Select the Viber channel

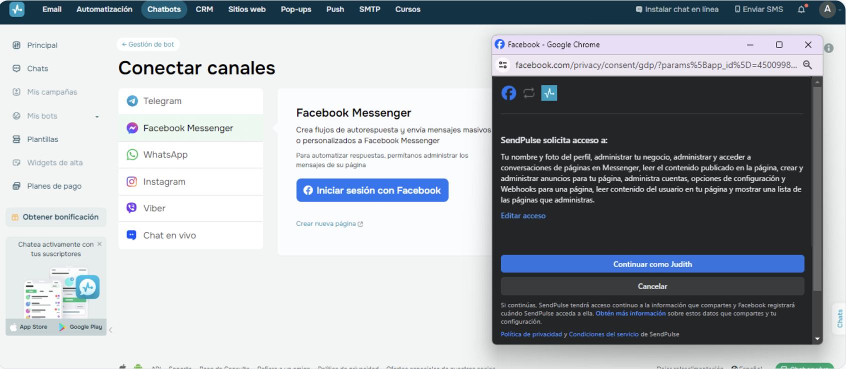[154, 208]
